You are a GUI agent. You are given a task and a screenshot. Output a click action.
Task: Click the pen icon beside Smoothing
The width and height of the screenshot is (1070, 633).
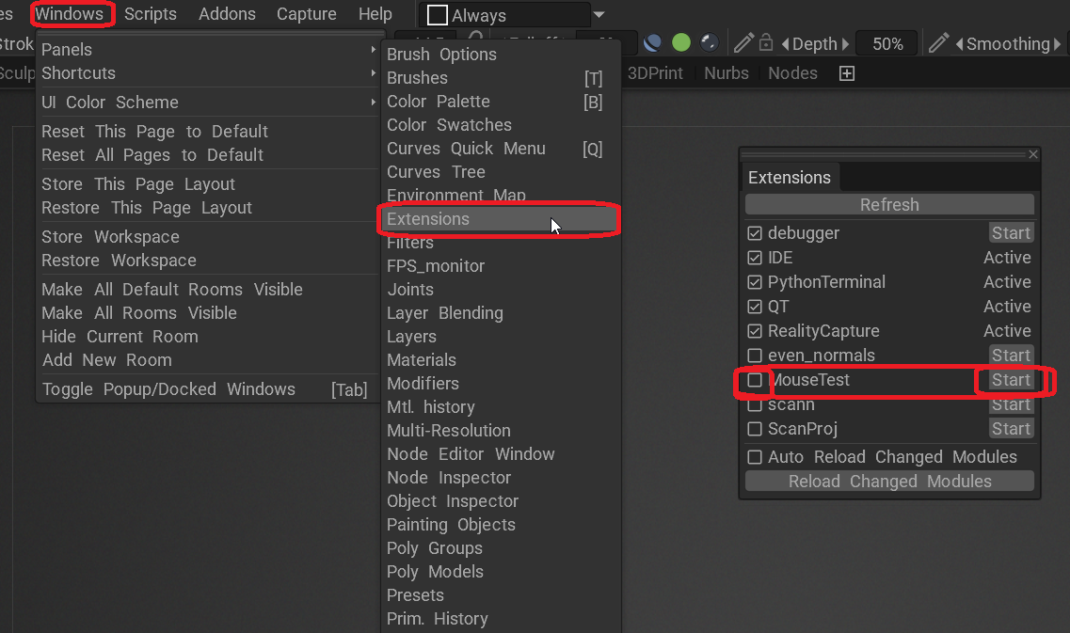938,43
